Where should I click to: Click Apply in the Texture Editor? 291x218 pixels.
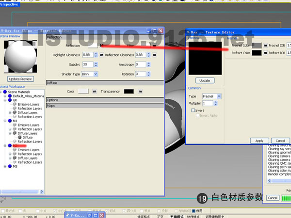coord(259,140)
